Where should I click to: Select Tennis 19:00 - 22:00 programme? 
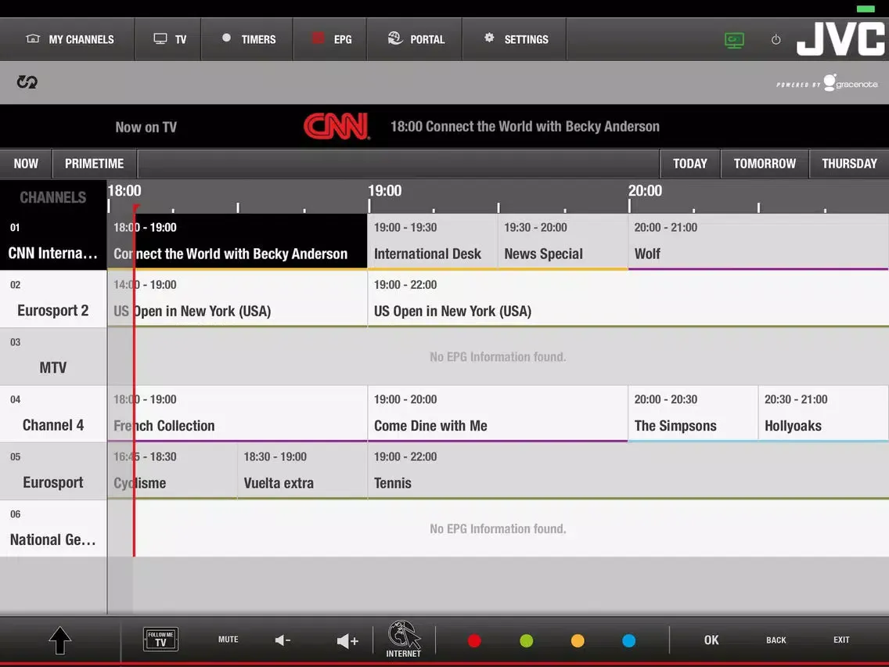pos(628,471)
